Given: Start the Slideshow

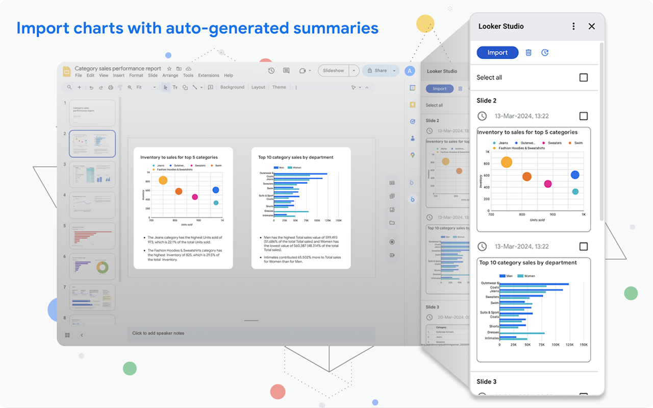Looking at the screenshot, I should point(334,70).
